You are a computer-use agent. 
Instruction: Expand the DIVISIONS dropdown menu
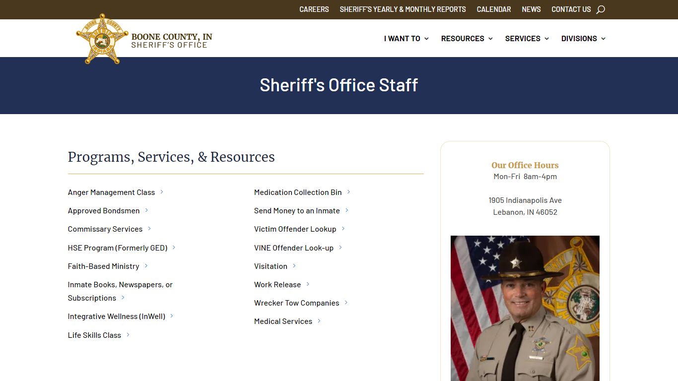click(583, 38)
